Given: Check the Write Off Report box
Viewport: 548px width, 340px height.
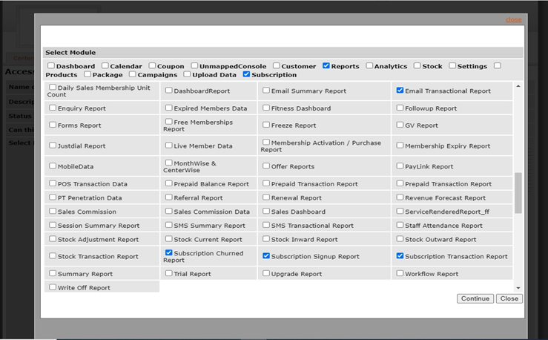Looking at the screenshot, I should (53, 287).
